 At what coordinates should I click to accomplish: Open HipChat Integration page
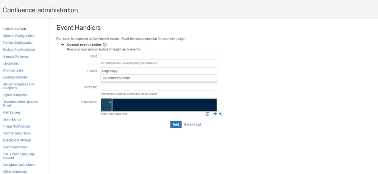[16, 133]
